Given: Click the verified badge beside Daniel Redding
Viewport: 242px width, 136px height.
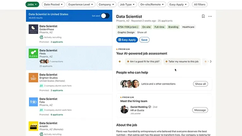Looking at the screenshot, I should [150, 107].
